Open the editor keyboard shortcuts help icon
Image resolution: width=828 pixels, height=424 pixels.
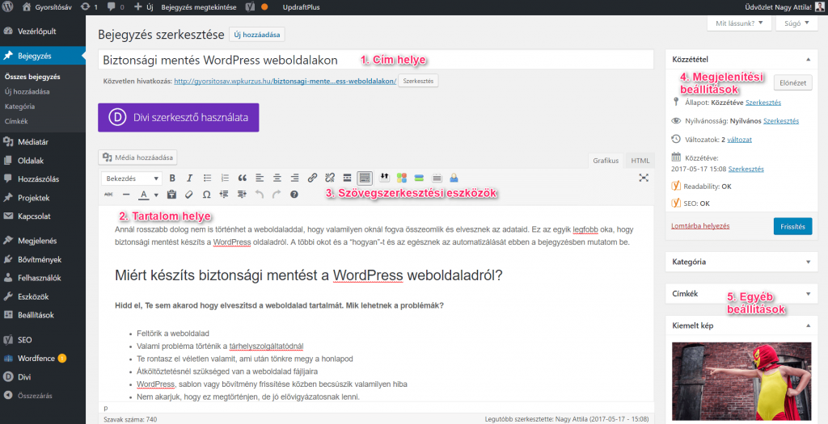click(294, 195)
